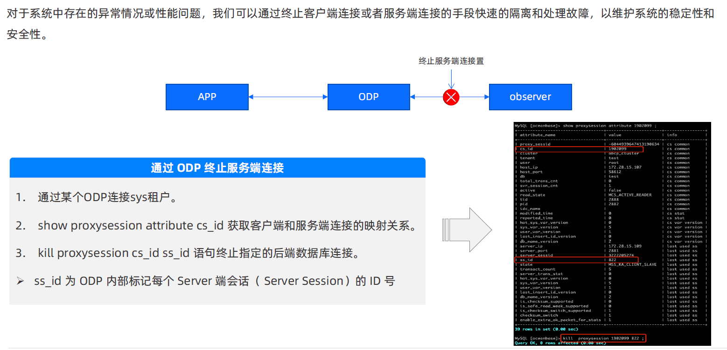Click the '终止服务端连接置' label above the diagram
Image resolution: width=727 pixels, height=350 pixels.
coord(451,61)
